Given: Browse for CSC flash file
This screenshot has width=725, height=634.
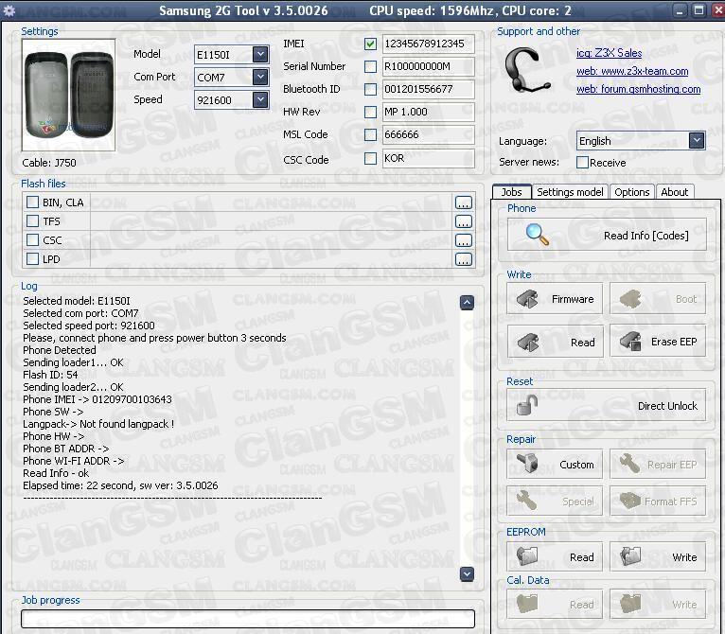Looking at the screenshot, I should [x=463, y=240].
